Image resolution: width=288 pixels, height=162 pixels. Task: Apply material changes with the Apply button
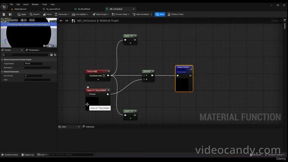(x=22, y=14)
